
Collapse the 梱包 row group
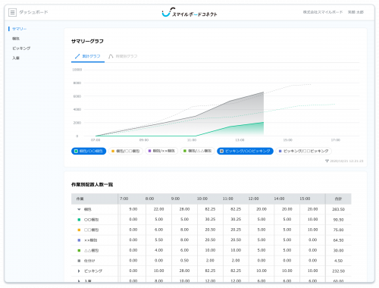79,209
